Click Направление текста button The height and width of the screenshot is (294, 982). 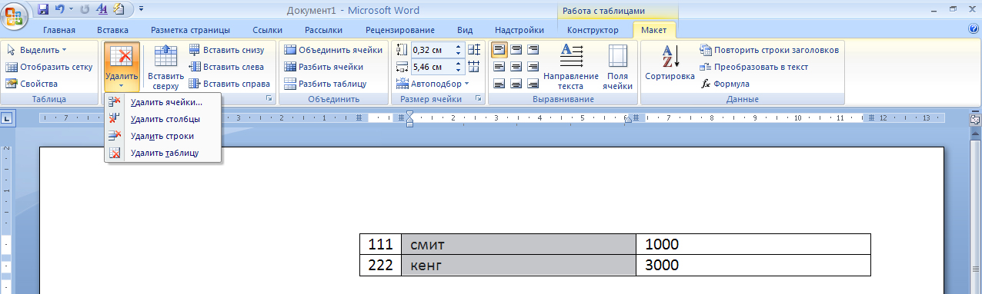point(571,67)
